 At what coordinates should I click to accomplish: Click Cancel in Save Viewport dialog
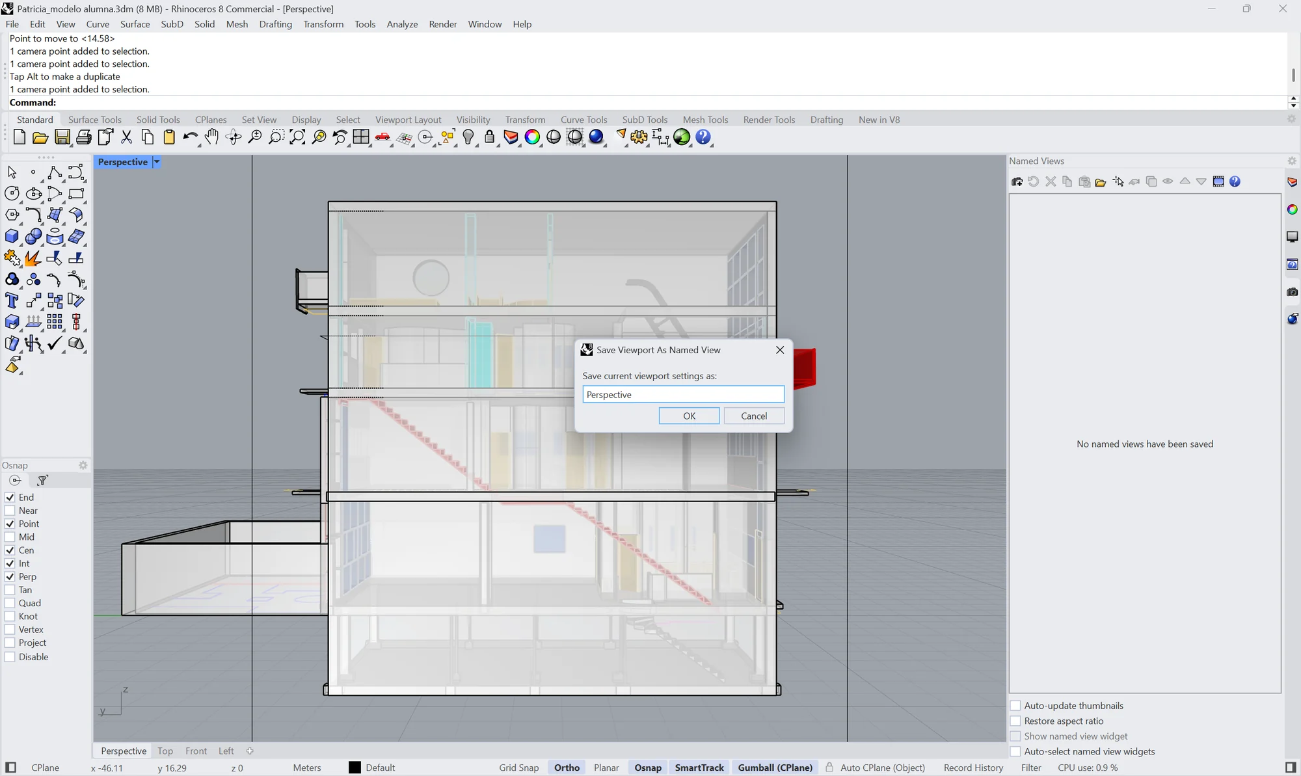pyautogui.click(x=754, y=416)
